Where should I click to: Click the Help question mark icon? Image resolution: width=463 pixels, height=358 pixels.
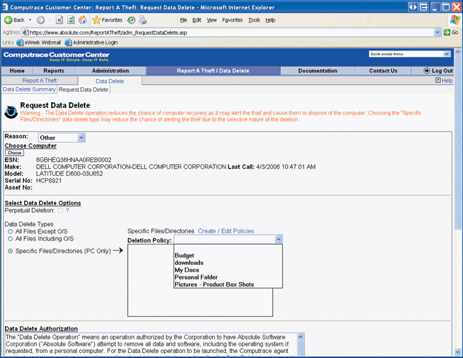tap(438, 80)
